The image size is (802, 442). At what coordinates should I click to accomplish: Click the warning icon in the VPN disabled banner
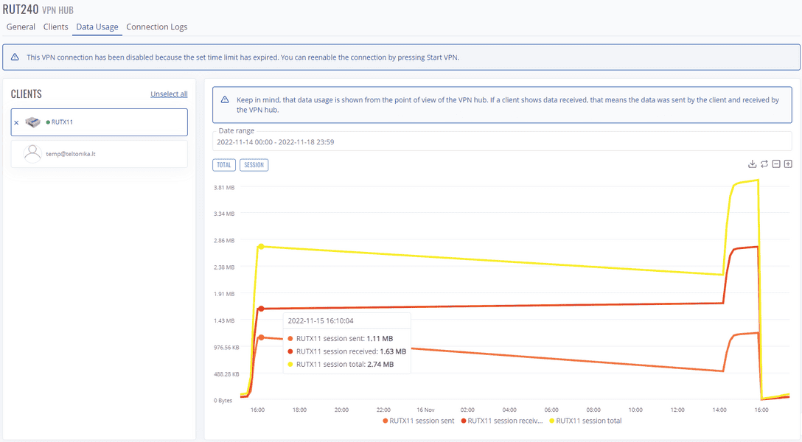tap(14, 57)
